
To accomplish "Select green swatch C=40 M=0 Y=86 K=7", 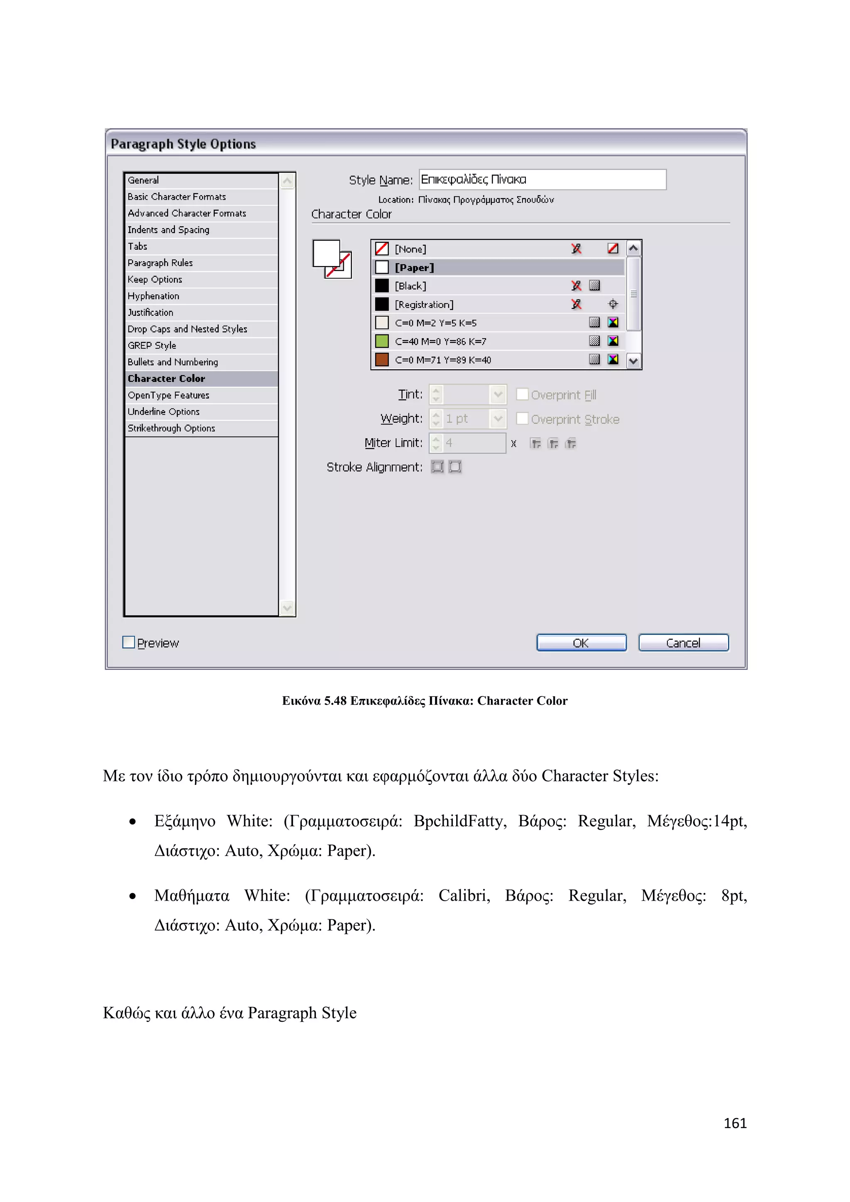I will (498, 341).
